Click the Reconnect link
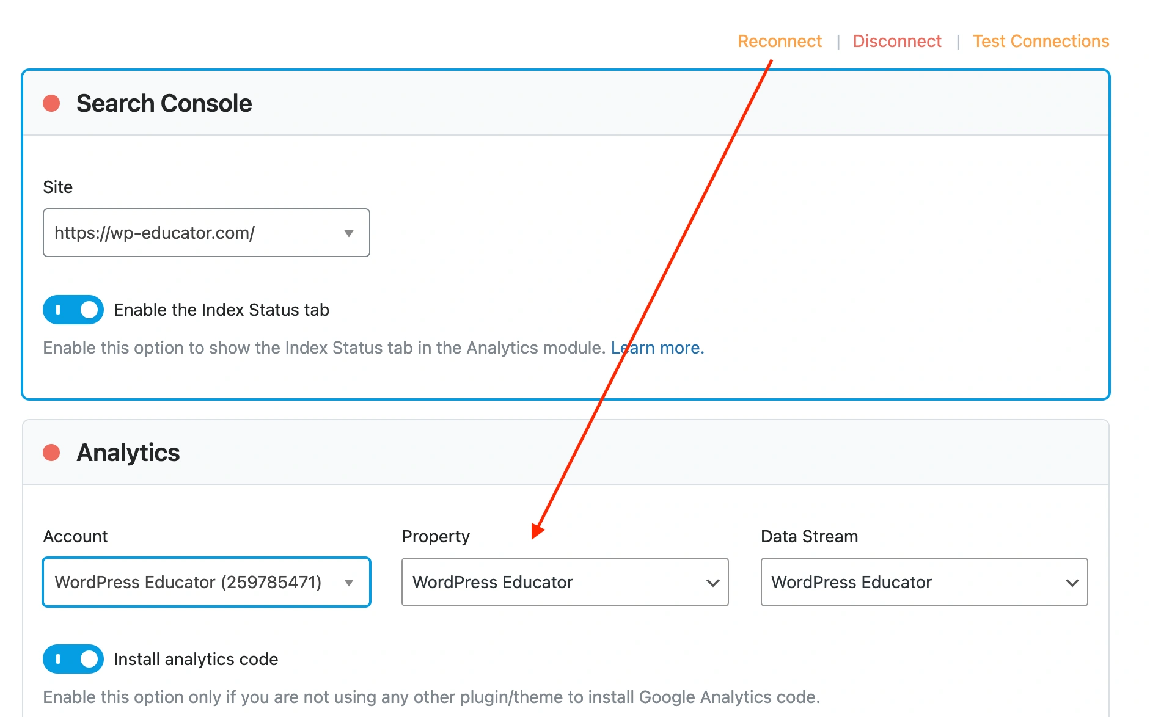The height and width of the screenshot is (717, 1150). (x=779, y=41)
